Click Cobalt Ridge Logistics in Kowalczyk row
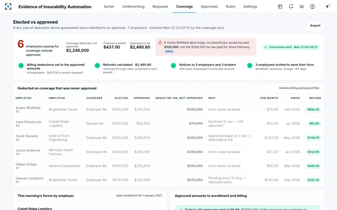Screen dimensions: 337x210 click(59, 123)
